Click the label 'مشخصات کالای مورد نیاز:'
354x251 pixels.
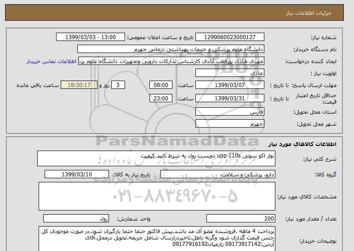(307, 197)
